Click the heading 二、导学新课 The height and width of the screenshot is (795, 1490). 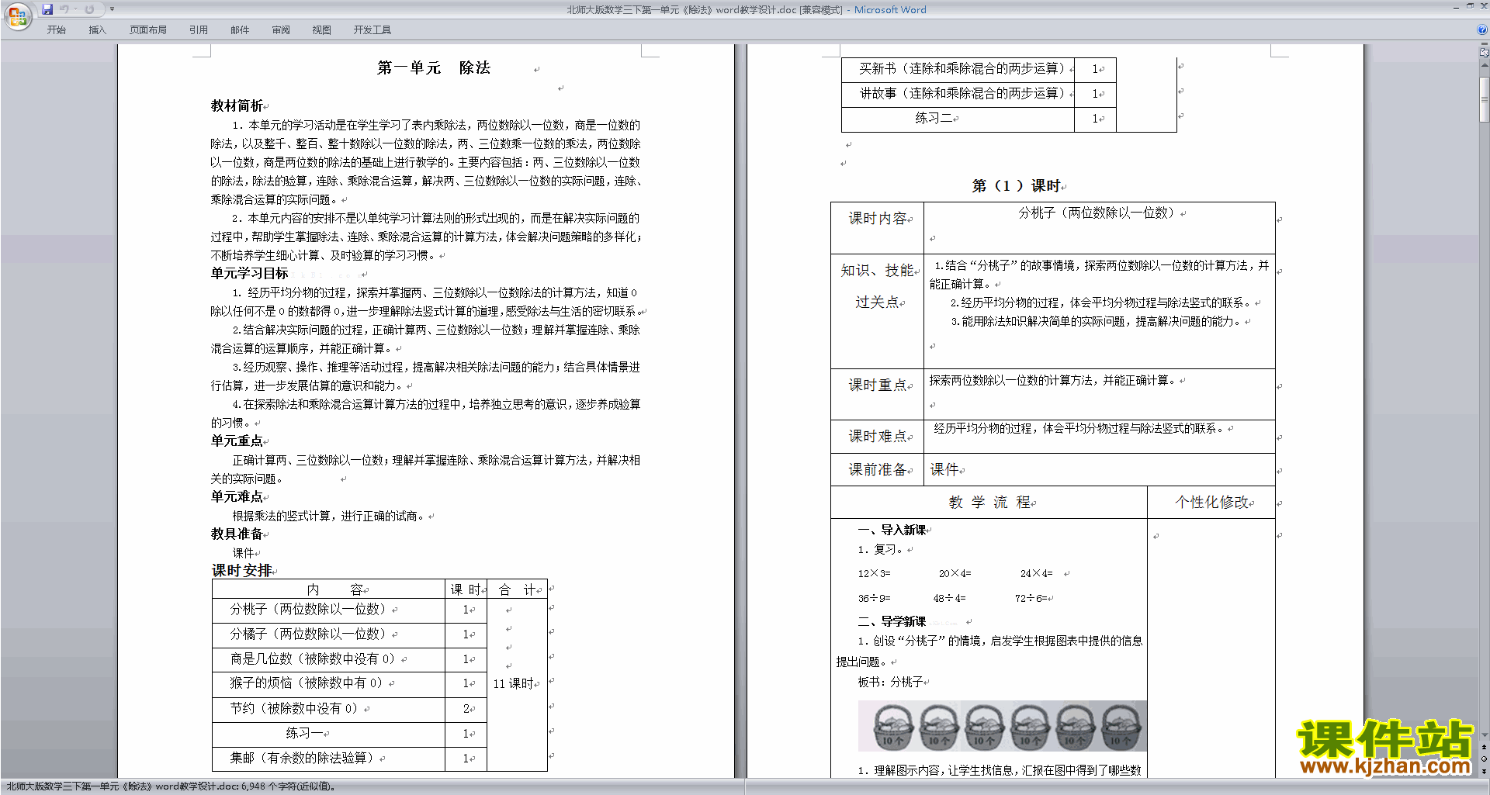[892, 622]
